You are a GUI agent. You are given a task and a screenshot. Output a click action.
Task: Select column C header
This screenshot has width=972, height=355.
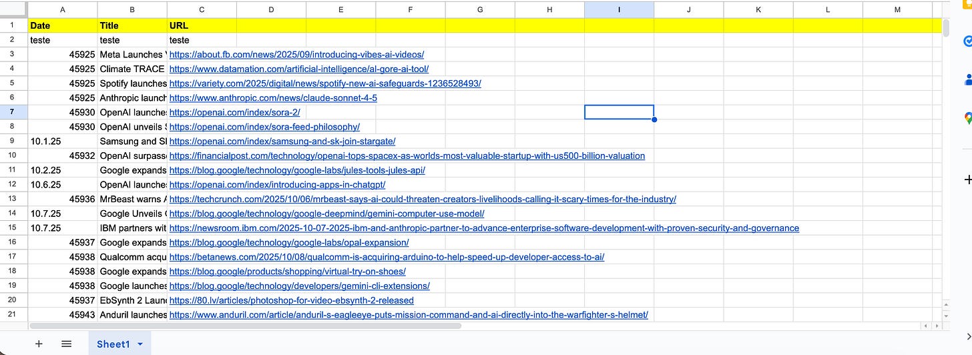click(x=202, y=9)
